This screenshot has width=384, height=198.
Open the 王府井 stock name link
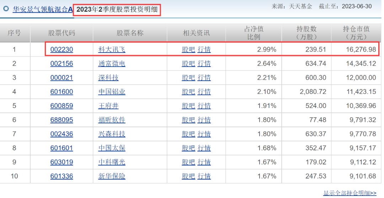click(108, 106)
